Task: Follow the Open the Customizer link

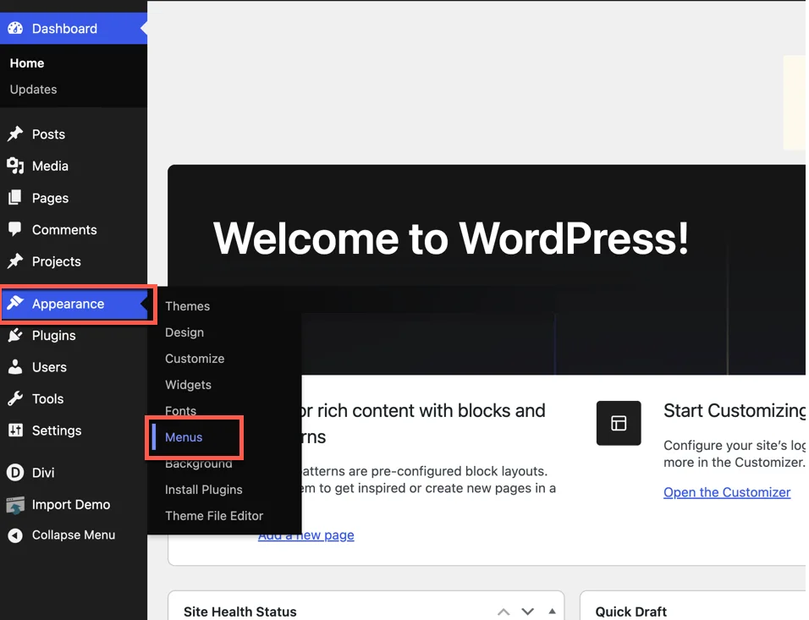Action: click(727, 492)
